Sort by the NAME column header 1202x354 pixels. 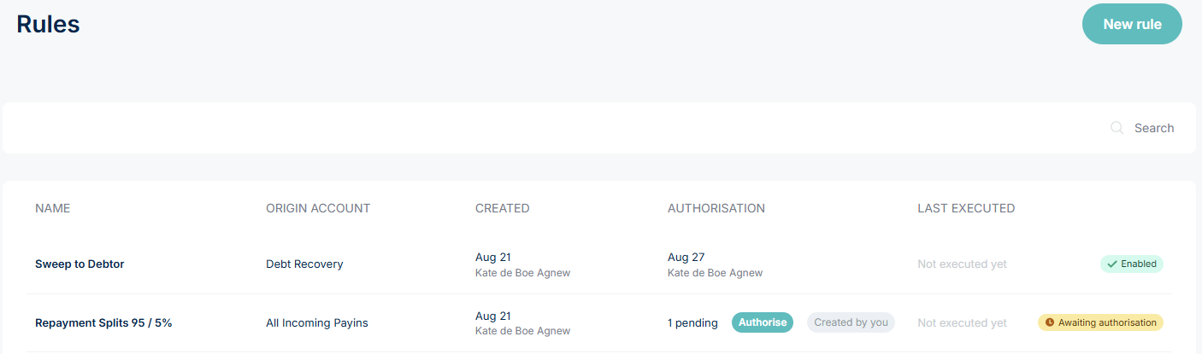pos(52,208)
